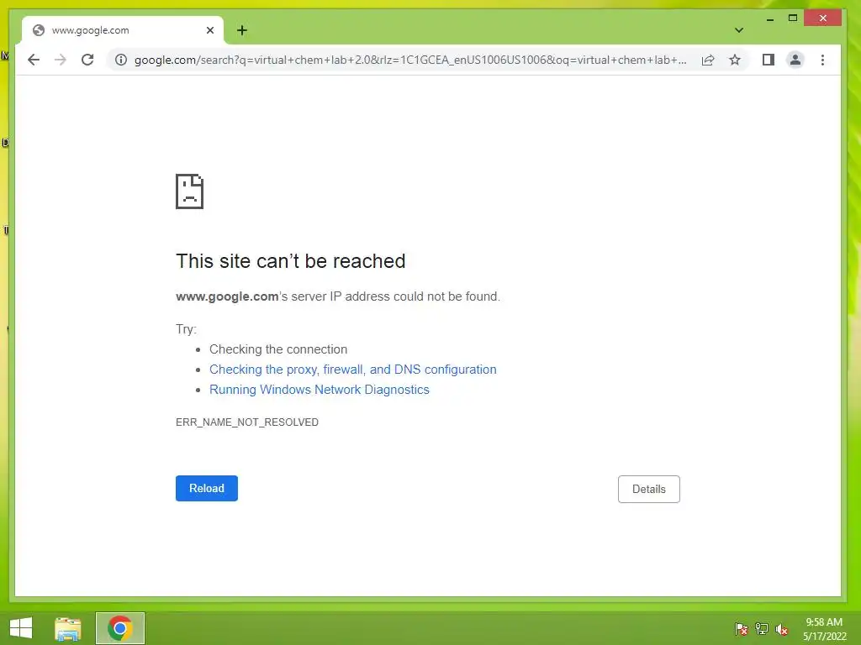The image size is (861, 645).
Task: Open the side panel
Action: pos(769,60)
